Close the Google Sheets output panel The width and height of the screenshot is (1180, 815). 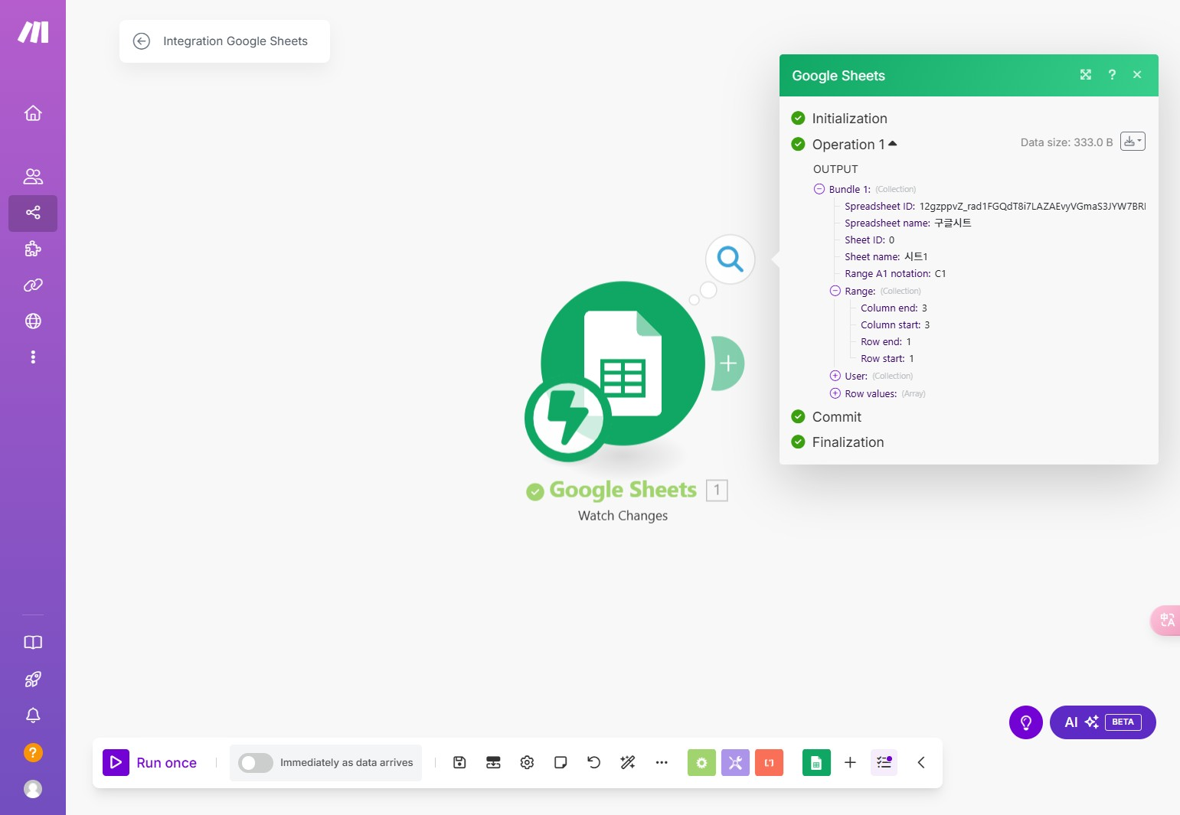point(1137,74)
